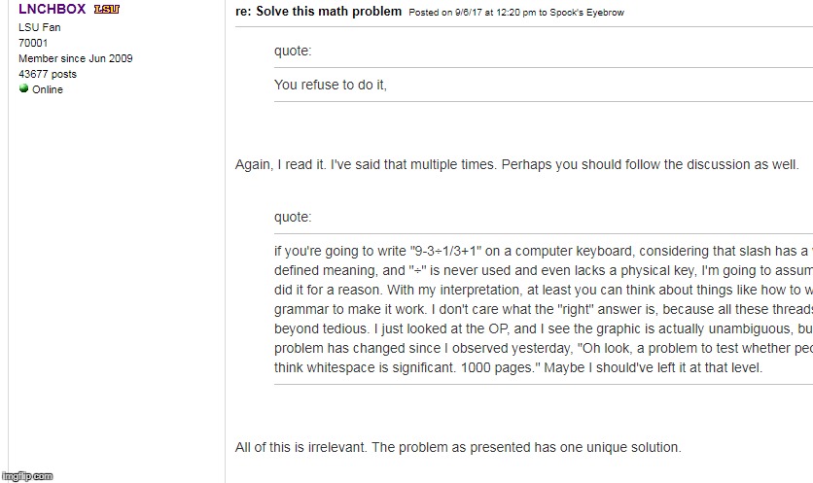Click the green online status dot
813x483 pixels.
[x=23, y=88]
